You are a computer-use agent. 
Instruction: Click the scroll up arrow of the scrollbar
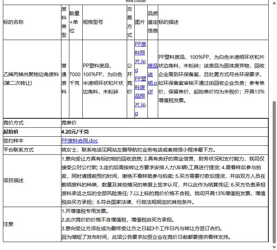[x=274, y=3]
